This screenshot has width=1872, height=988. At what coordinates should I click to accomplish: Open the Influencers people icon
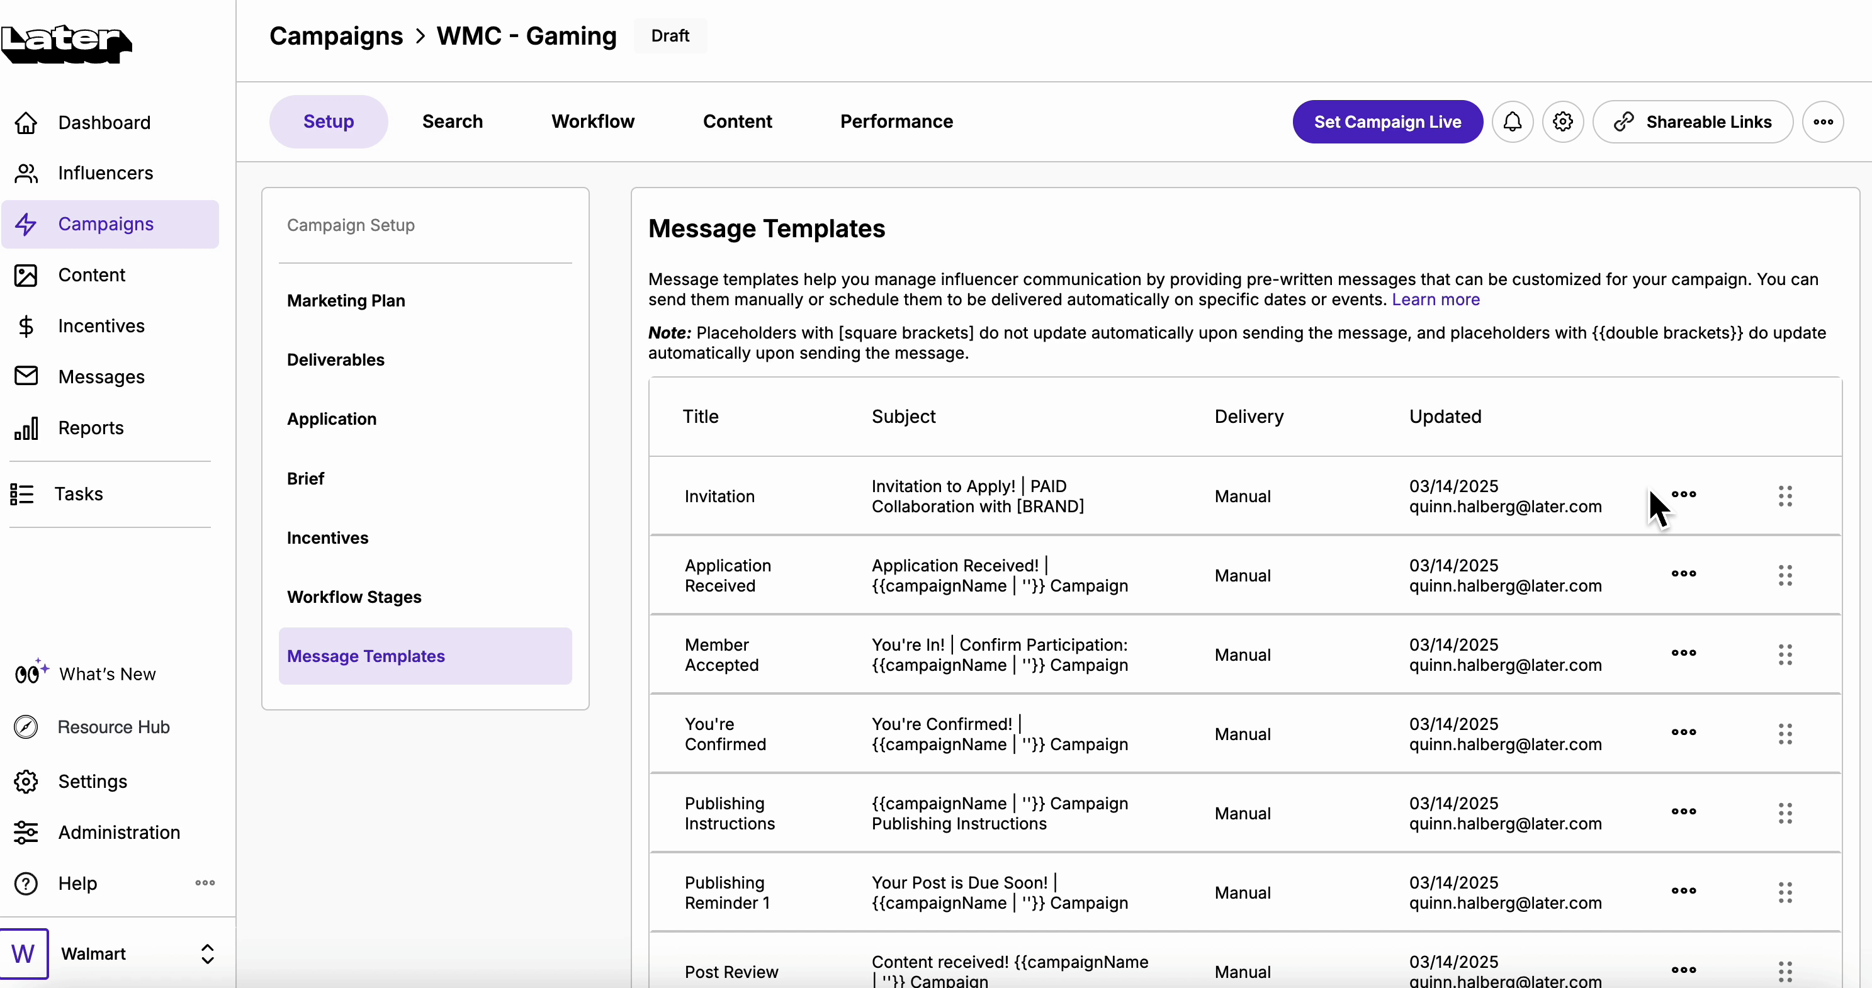tap(26, 174)
